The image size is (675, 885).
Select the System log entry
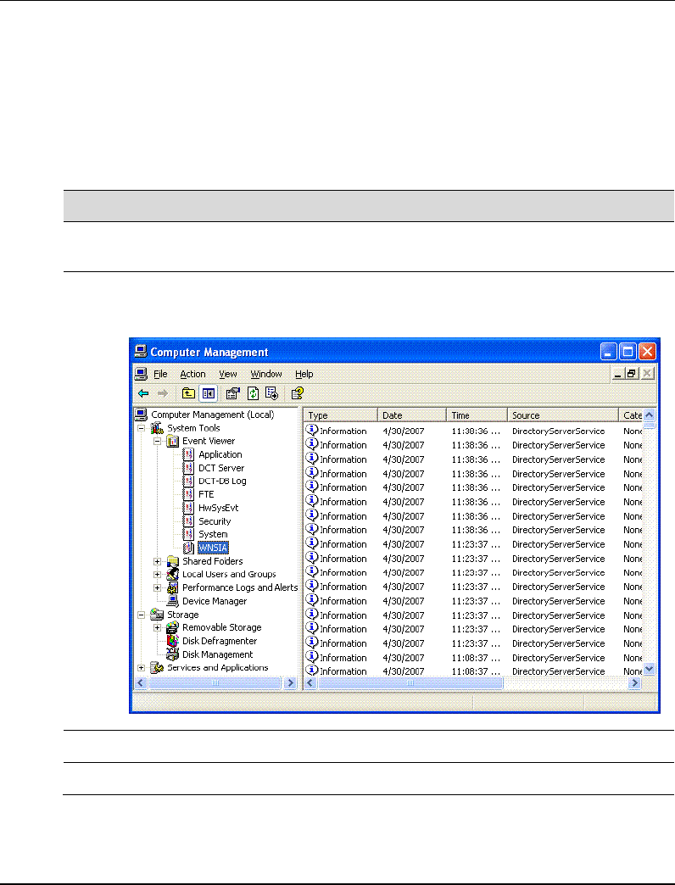coord(213,534)
